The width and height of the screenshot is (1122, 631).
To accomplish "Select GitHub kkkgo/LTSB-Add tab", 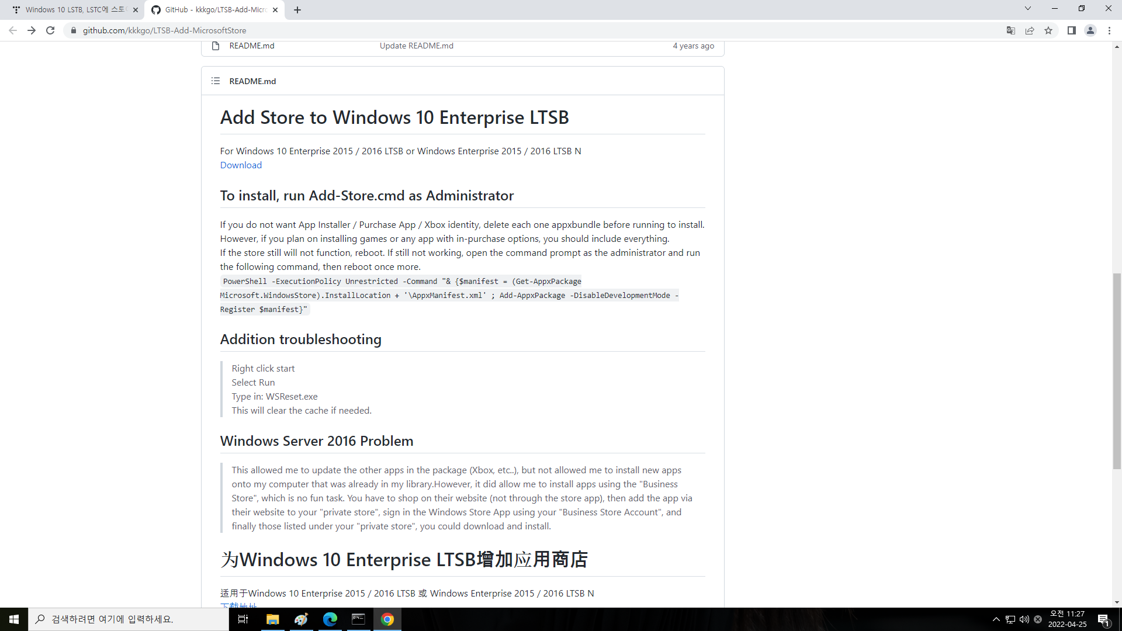I will pyautogui.click(x=215, y=10).
